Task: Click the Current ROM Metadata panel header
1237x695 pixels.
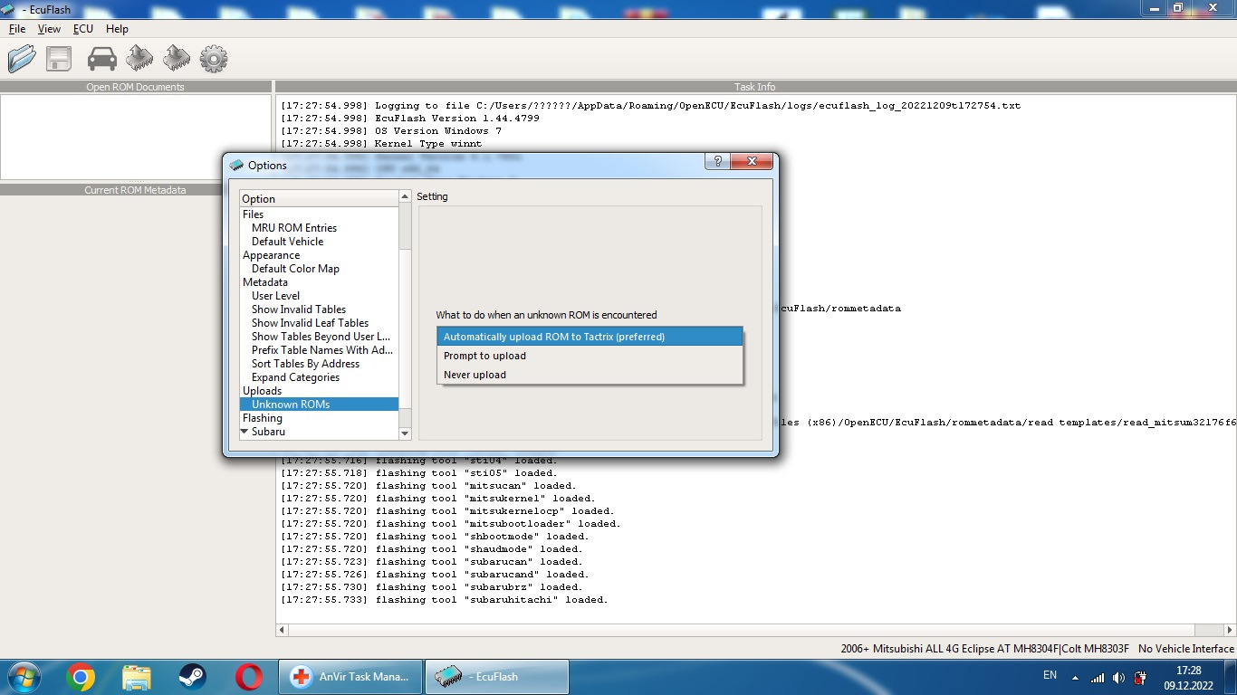Action: (x=135, y=190)
